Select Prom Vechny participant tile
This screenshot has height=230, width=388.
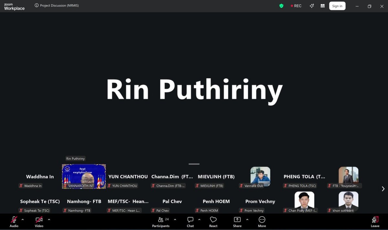pos(260,201)
